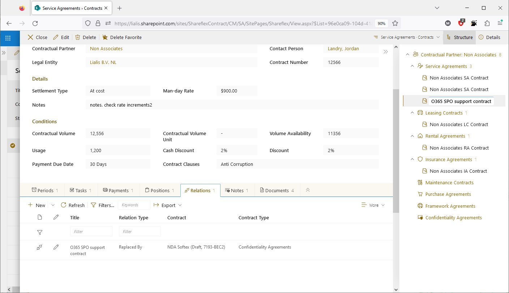
Task: Close the contract form with Close button
Action: point(38,37)
